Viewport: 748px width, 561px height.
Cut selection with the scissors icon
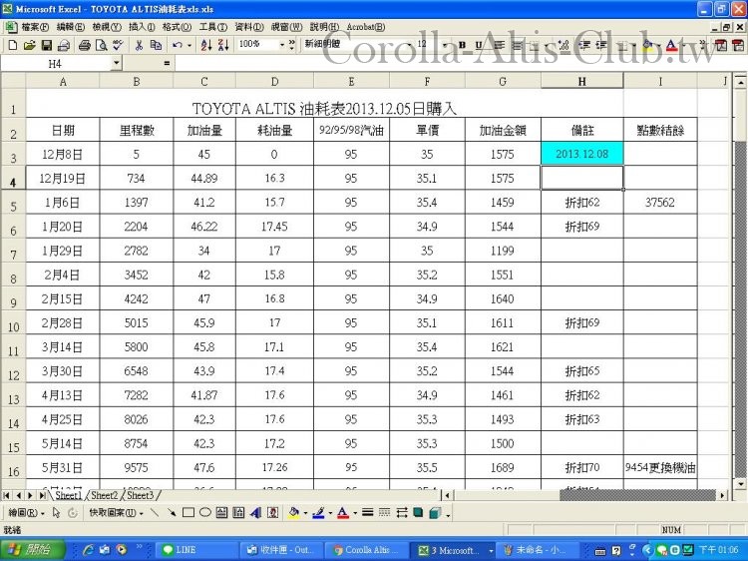[139, 45]
